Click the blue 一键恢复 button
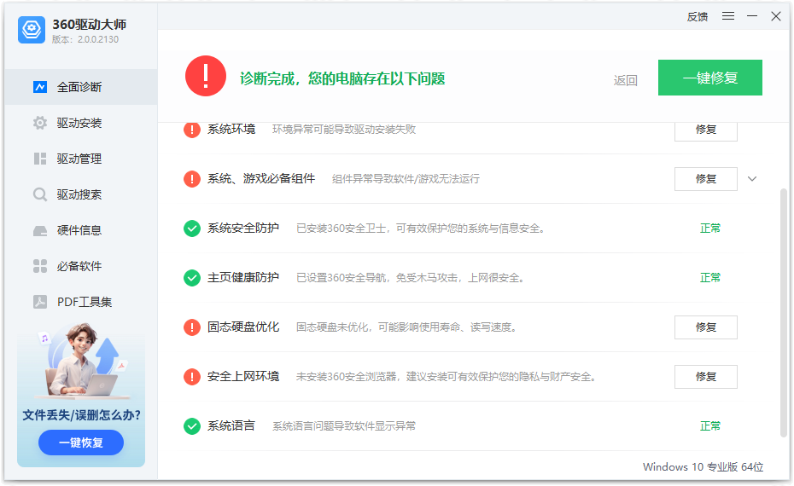This screenshot has height=486, width=794. click(81, 443)
